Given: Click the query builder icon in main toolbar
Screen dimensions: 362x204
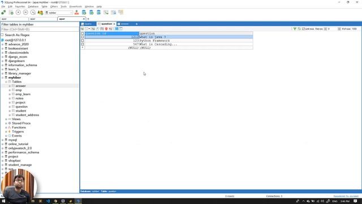Looking at the screenshot, I should point(106,12).
